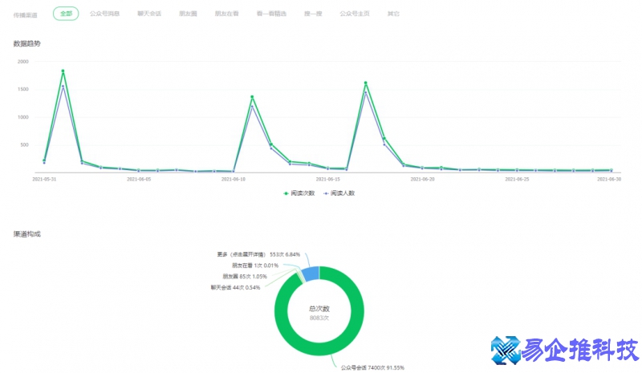The width and height of the screenshot is (642, 373).
Task: Click the 渠道构成 section heading
Action: click(x=27, y=234)
